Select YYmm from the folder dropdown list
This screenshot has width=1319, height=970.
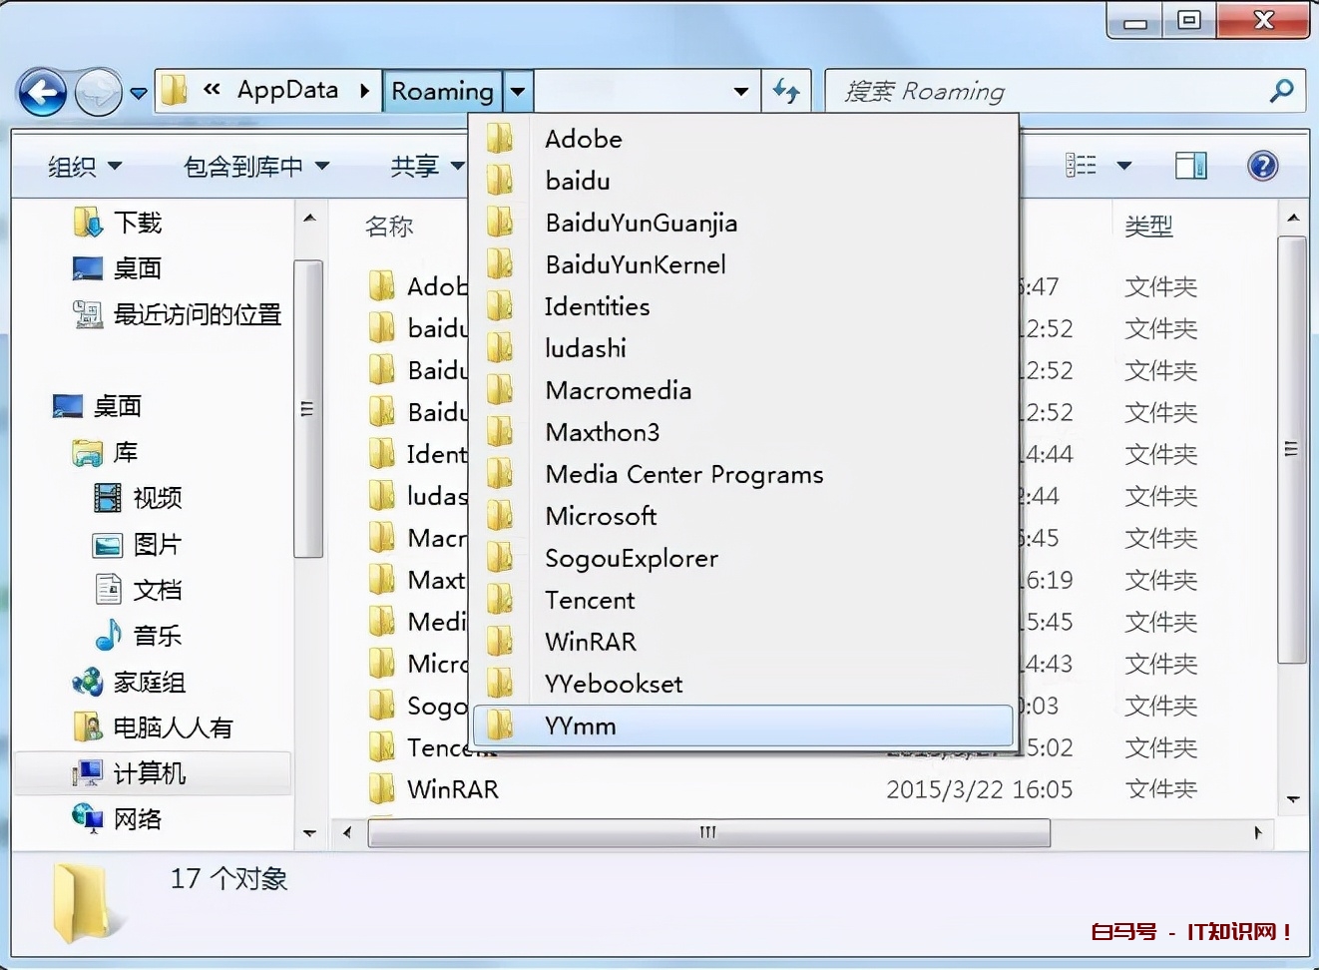[x=580, y=726]
